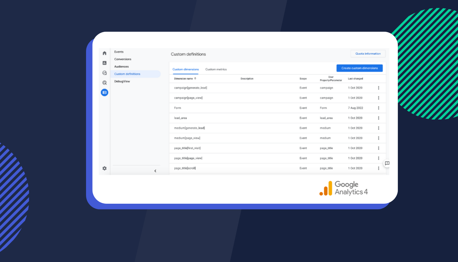Switch to the Custom metrics tab

coord(216,69)
